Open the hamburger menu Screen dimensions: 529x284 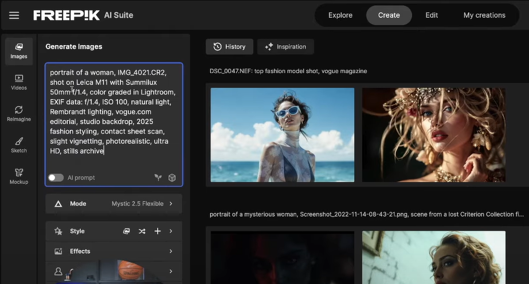pos(14,15)
